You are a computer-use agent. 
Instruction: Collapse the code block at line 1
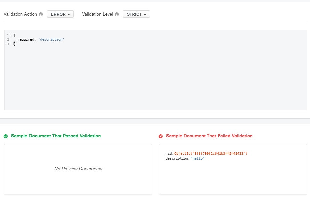(x=11, y=35)
